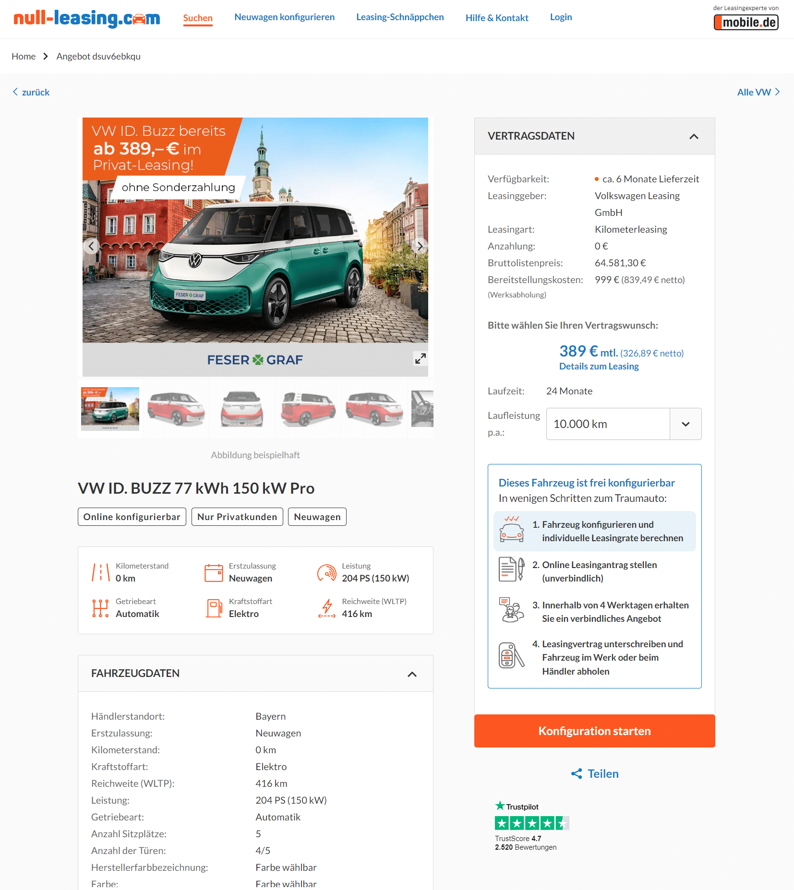Click the breadcrumb chevron after Home
This screenshot has width=794, height=890.
pyautogui.click(x=46, y=57)
